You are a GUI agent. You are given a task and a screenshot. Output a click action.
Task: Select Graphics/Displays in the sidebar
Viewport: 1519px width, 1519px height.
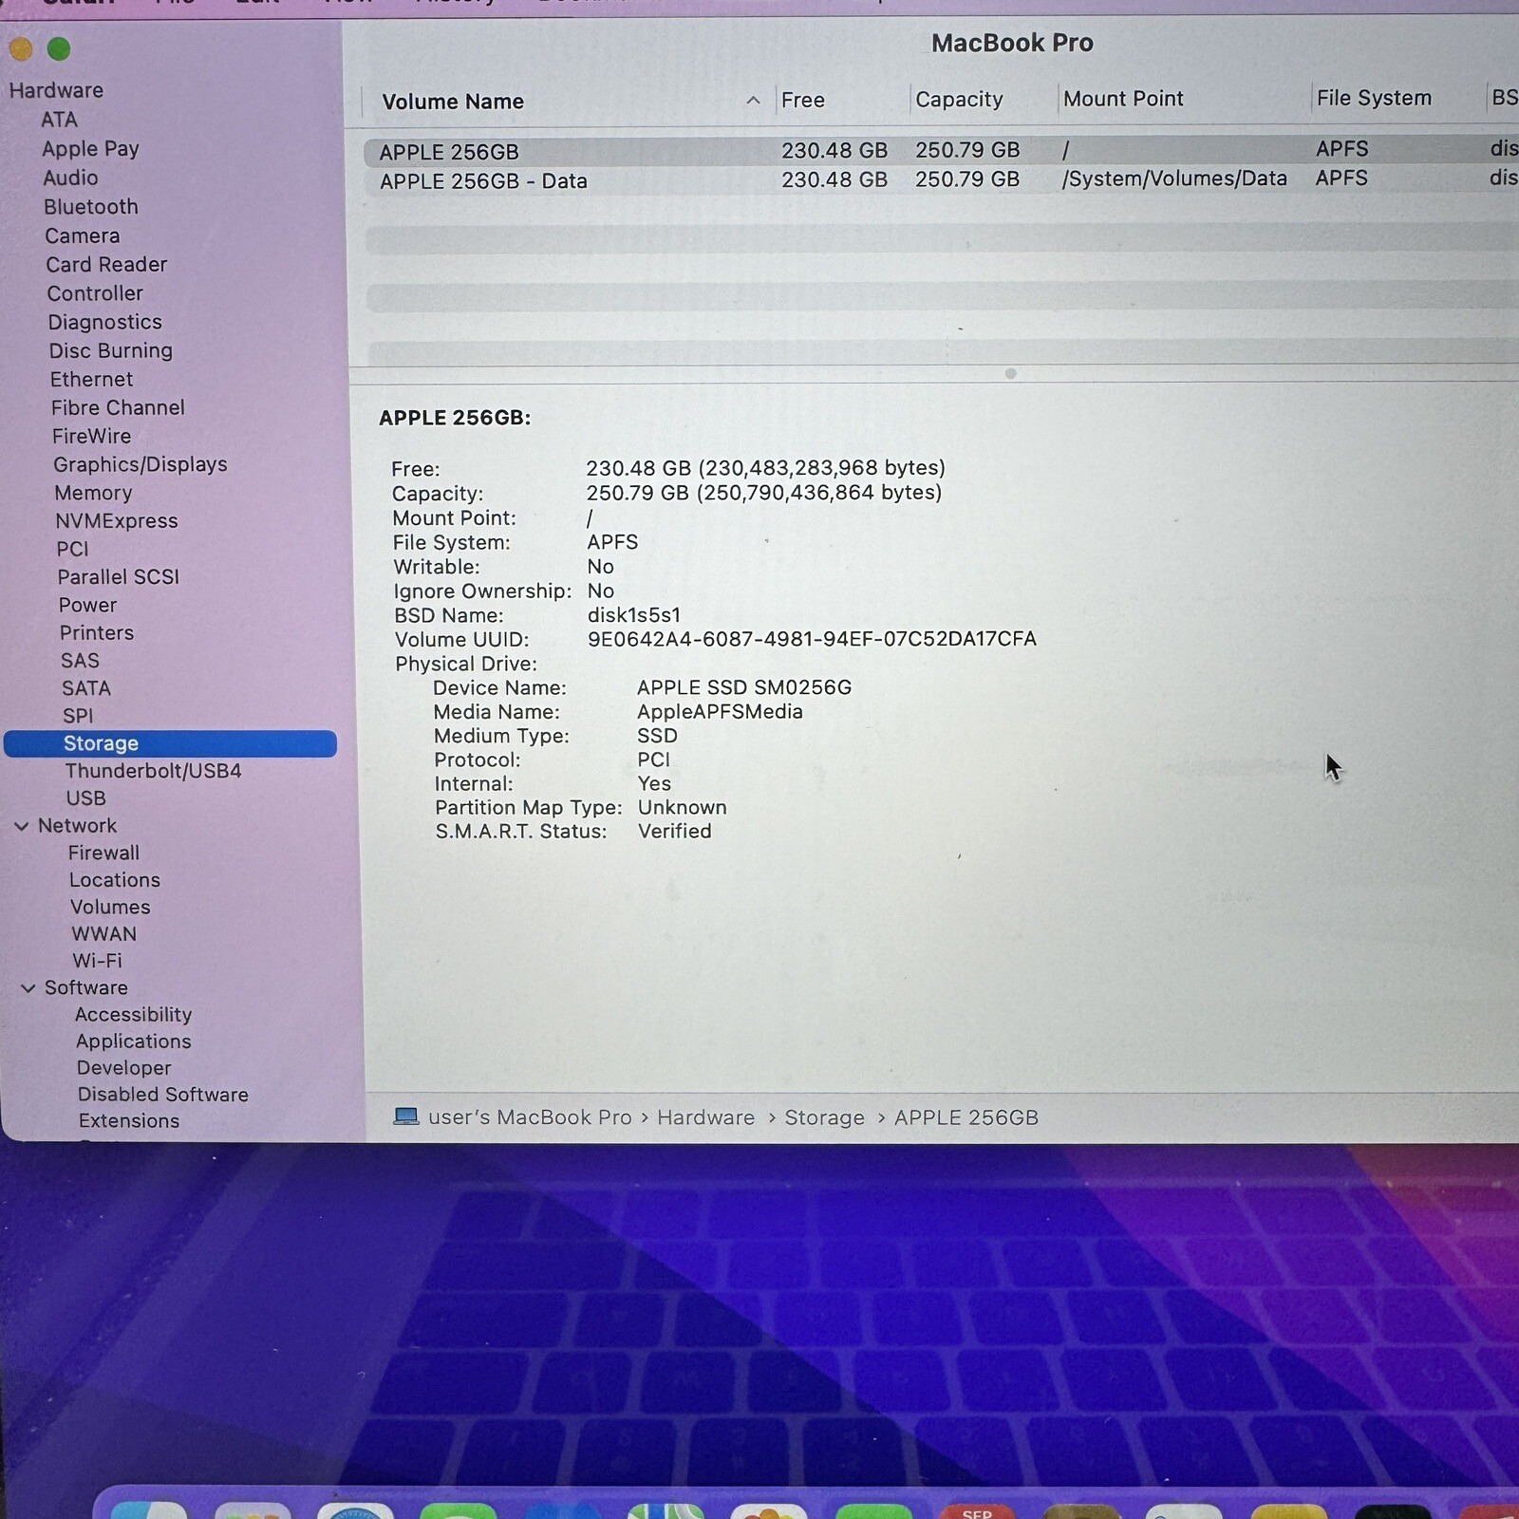[141, 464]
